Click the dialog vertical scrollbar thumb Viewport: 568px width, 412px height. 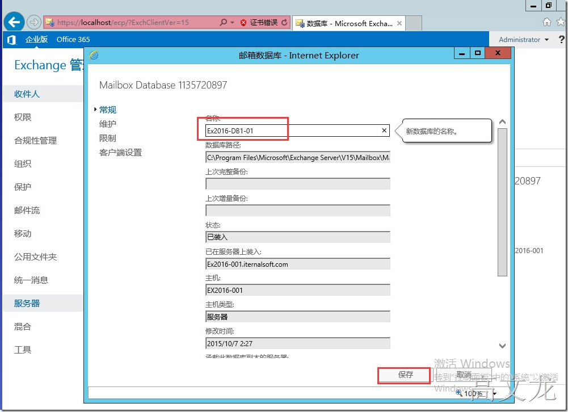pyautogui.click(x=502, y=202)
